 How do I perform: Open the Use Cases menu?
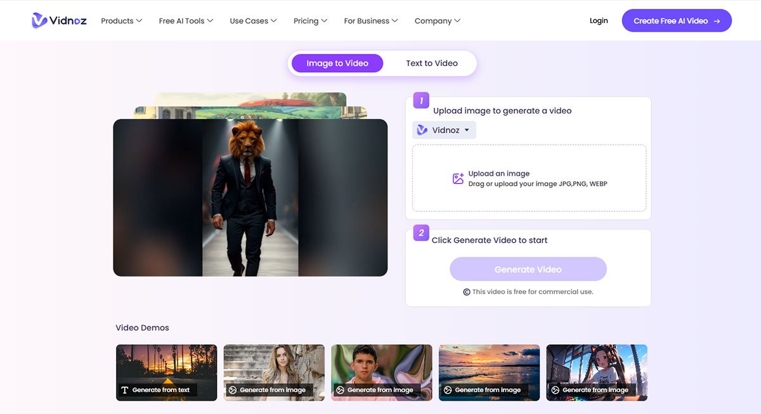tap(253, 21)
